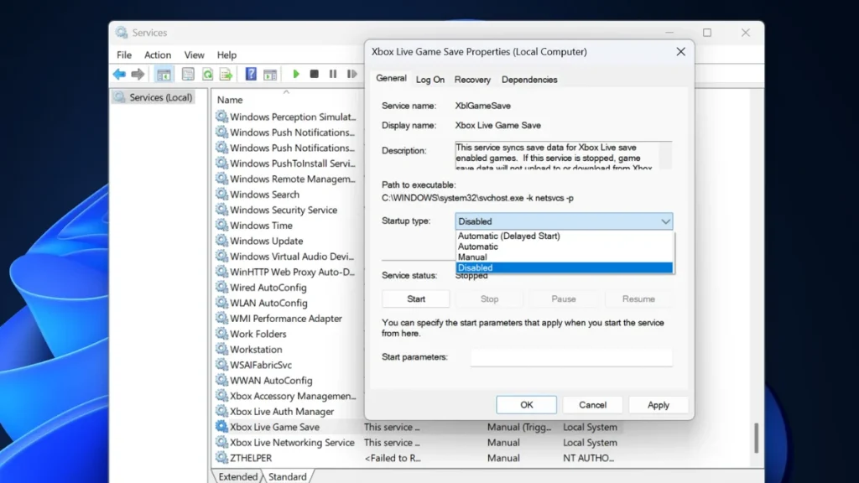The height and width of the screenshot is (483, 859).
Task: Click the Cancel button
Action: 593,405
